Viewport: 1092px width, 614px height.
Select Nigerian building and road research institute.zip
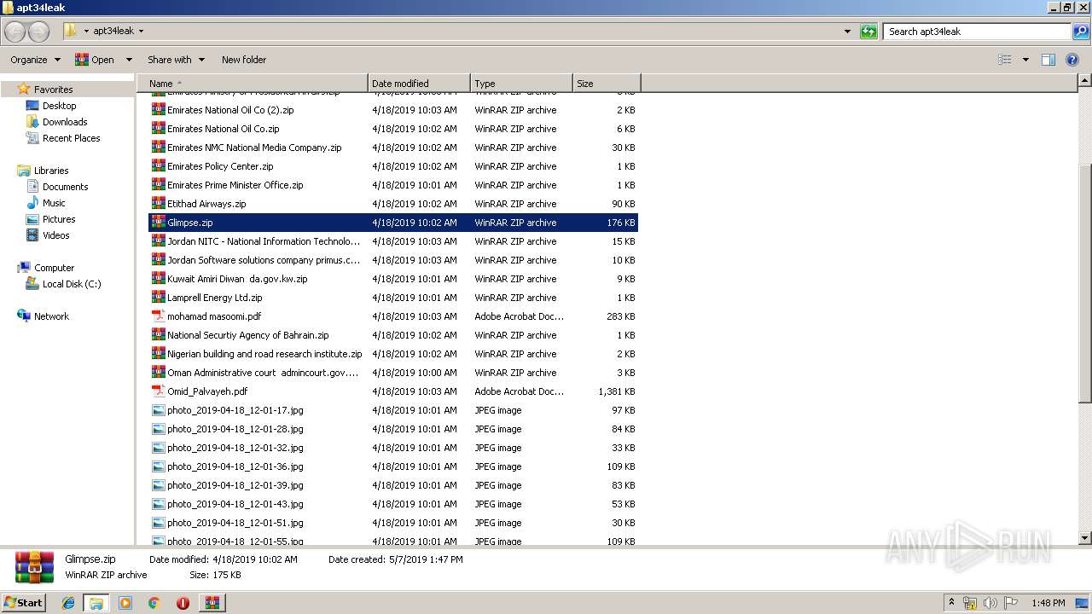tap(264, 354)
